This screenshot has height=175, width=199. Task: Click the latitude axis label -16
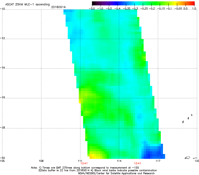[x=2, y=97]
